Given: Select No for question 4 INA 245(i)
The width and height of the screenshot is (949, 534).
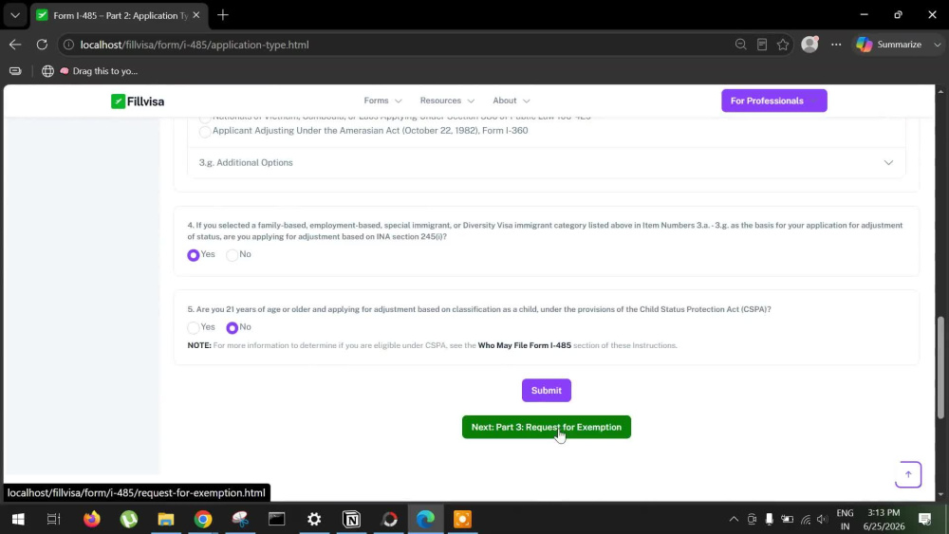Looking at the screenshot, I should point(232,255).
